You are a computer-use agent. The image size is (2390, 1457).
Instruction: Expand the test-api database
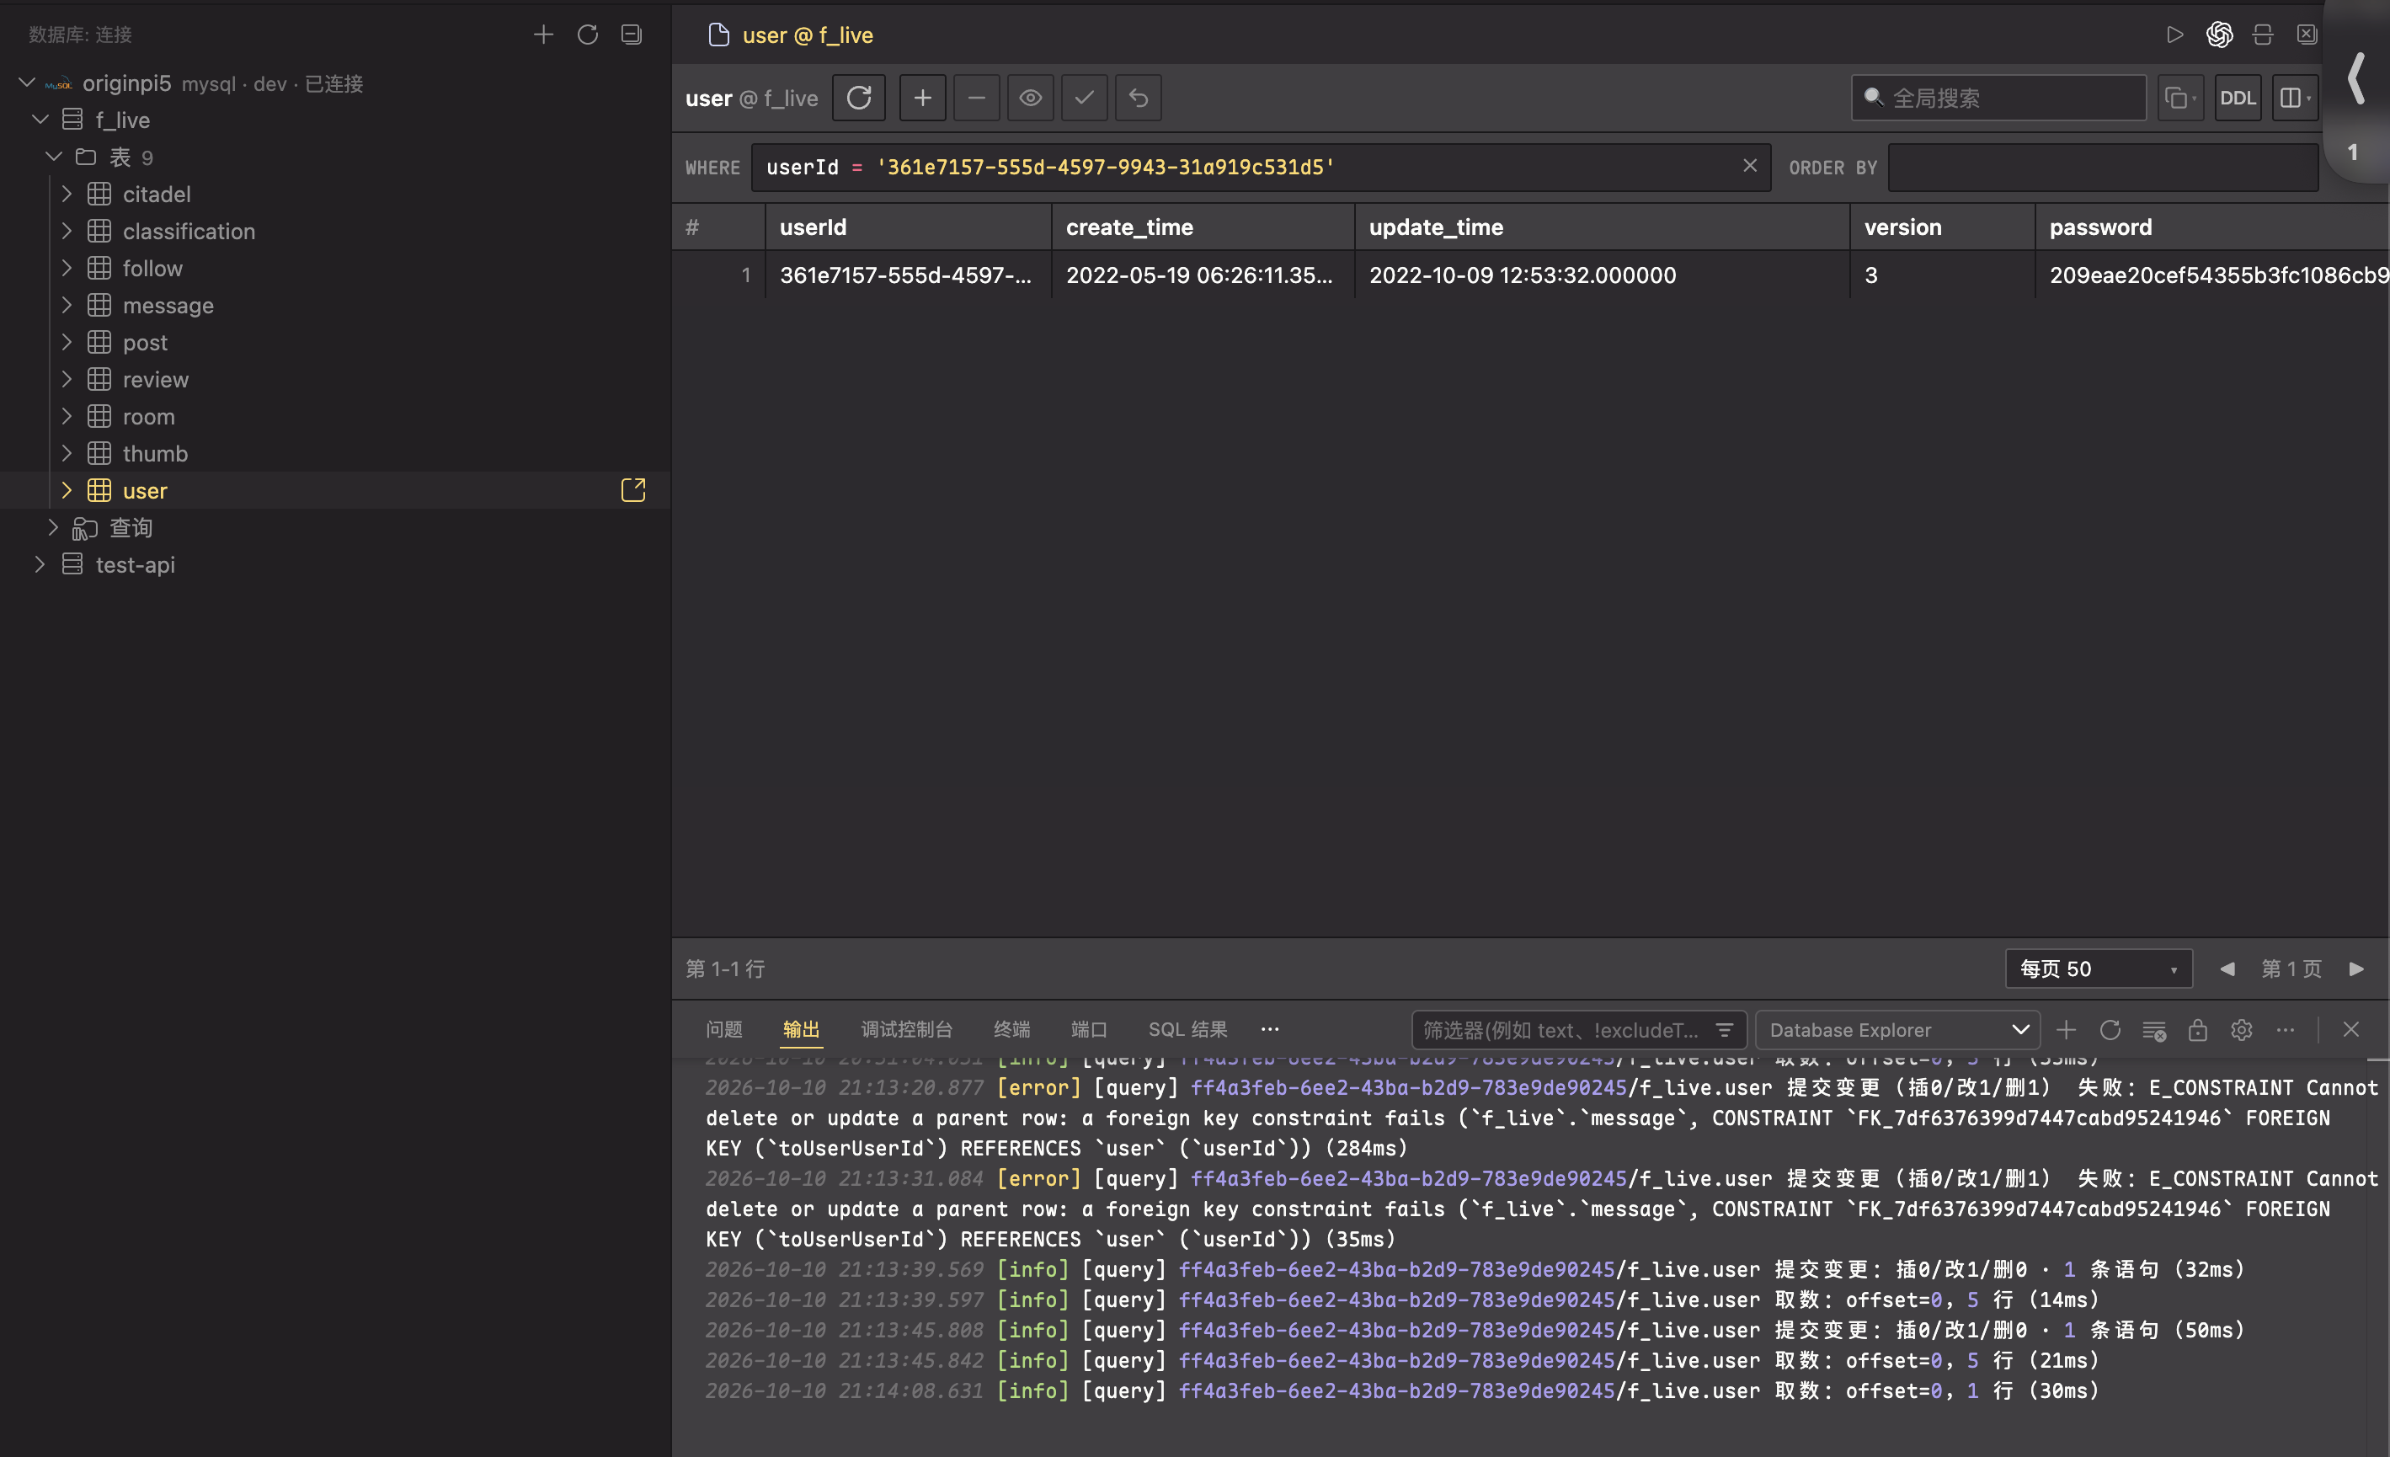[x=40, y=563]
